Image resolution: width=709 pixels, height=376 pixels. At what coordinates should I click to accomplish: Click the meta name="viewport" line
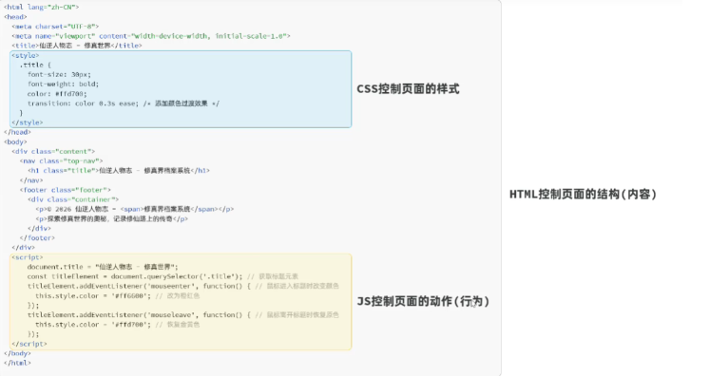tap(151, 36)
